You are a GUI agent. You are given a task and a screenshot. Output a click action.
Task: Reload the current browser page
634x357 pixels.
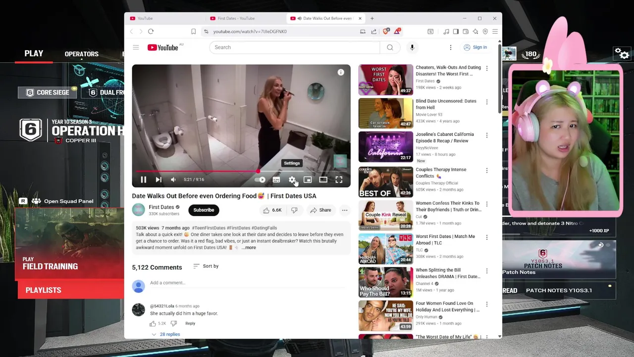pos(151,31)
